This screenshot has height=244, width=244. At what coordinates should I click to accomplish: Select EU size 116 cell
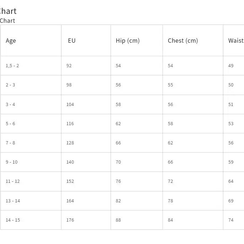[86, 123]
